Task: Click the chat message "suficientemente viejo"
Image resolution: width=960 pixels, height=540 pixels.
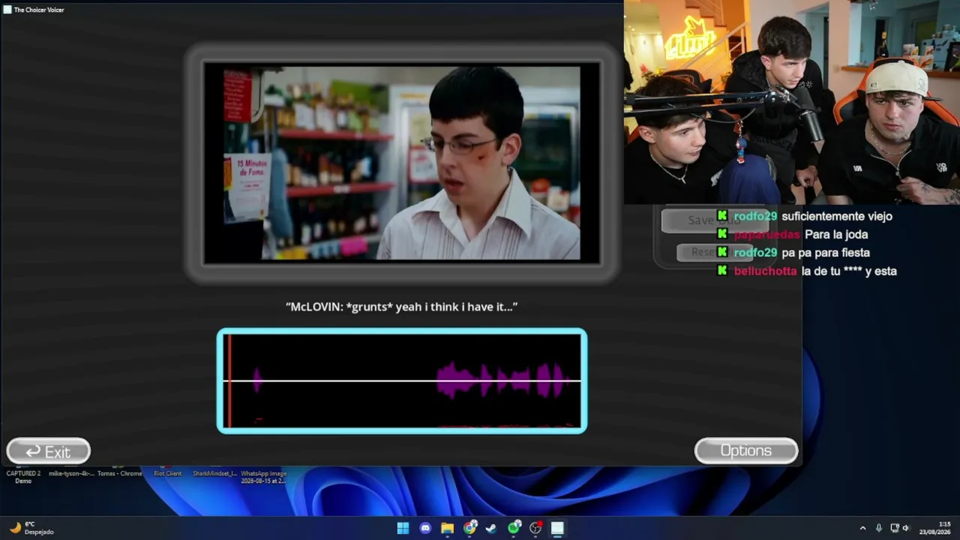Action: click(x=837, y=216)
